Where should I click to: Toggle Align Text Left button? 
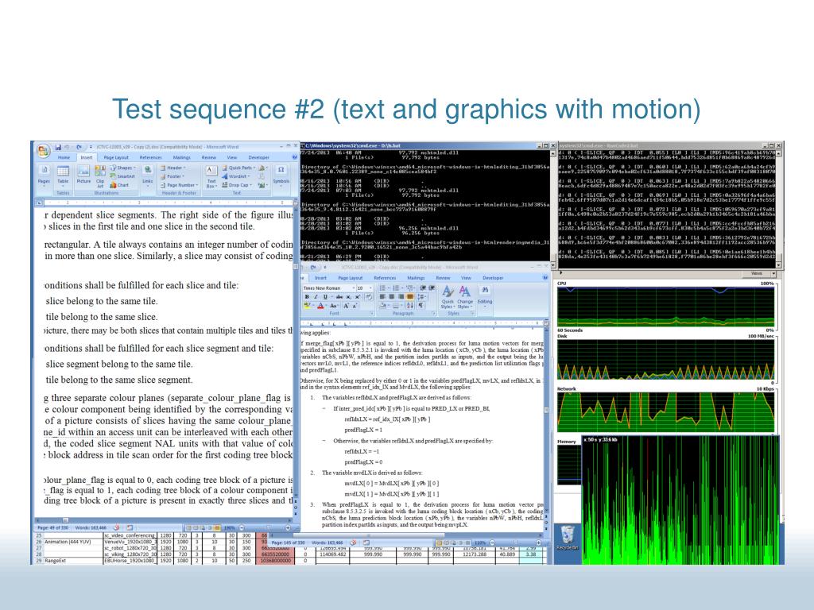pos(382,297)
